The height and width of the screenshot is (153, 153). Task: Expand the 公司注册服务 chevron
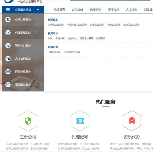(x=36, y=20)
